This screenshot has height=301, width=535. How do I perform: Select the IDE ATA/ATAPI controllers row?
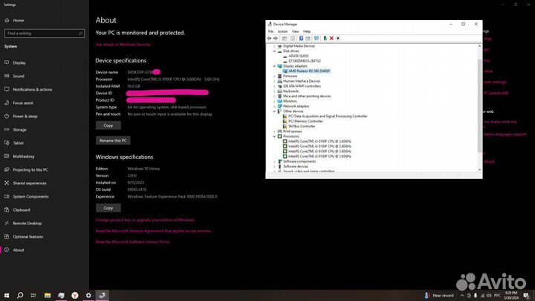tap(302, 86)
